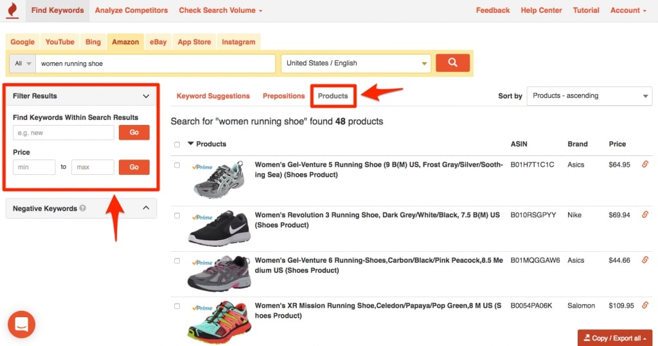Image resolution: width=658 pixels, height=346 pixels.
Task: Open the black Nike Revolution 3 thumbnail
Action: [x=219, y=229]
